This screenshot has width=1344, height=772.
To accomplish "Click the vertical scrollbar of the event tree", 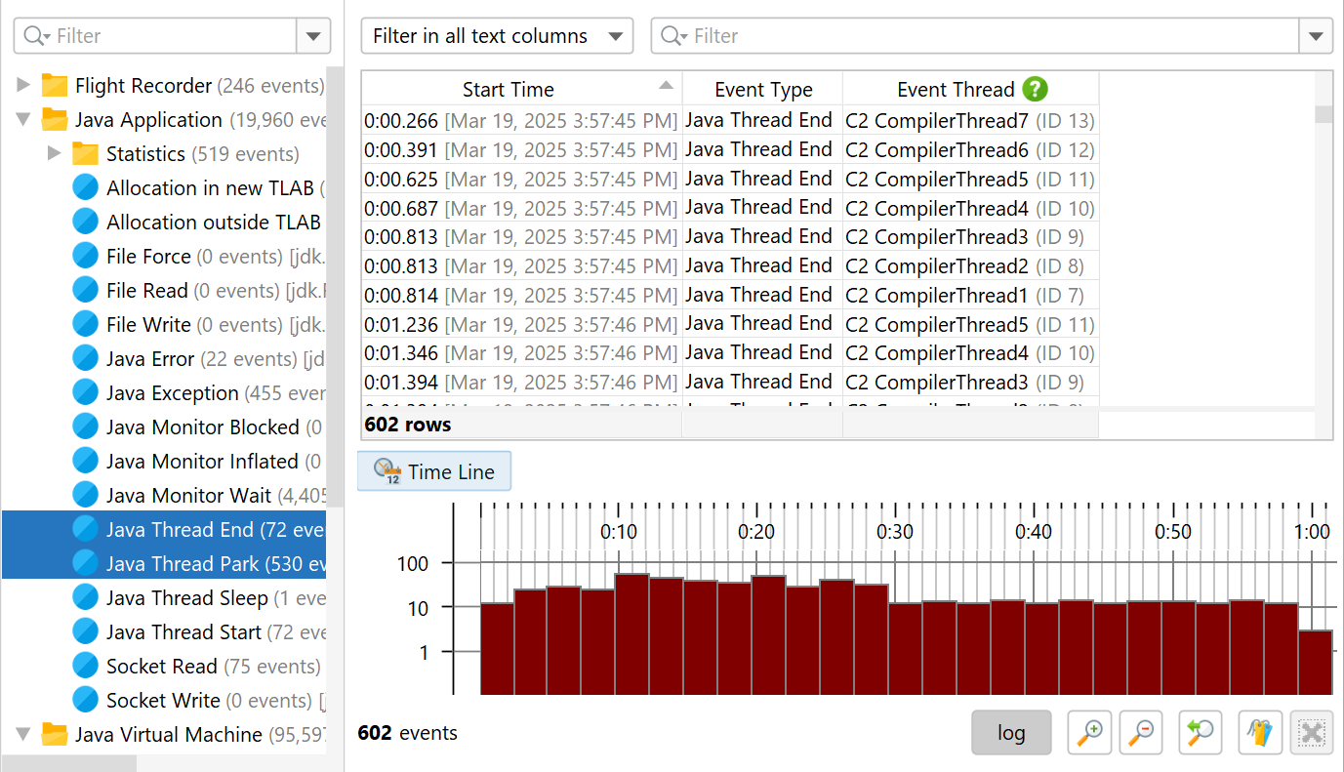I will [335, 287].
